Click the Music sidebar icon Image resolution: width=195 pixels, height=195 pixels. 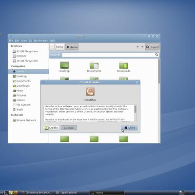pyautogui.click(x=14, y=91)
